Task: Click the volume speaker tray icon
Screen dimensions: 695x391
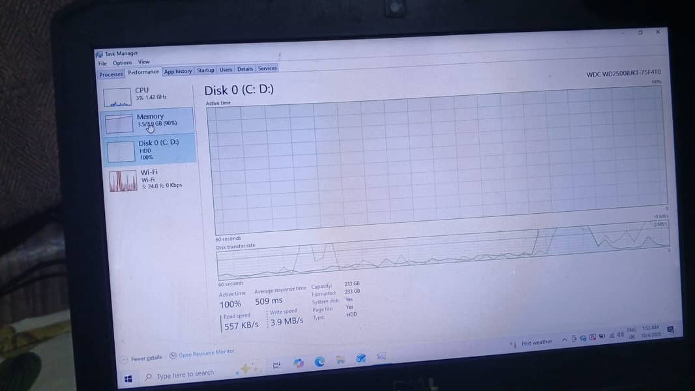Action: coord(620,334)
